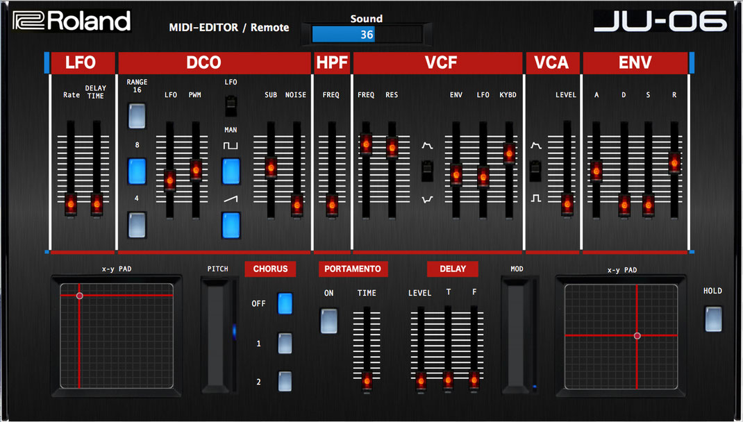Click the left x-y PAD
The height and width of the screenshot is (422, 743).
pos(117,336)
